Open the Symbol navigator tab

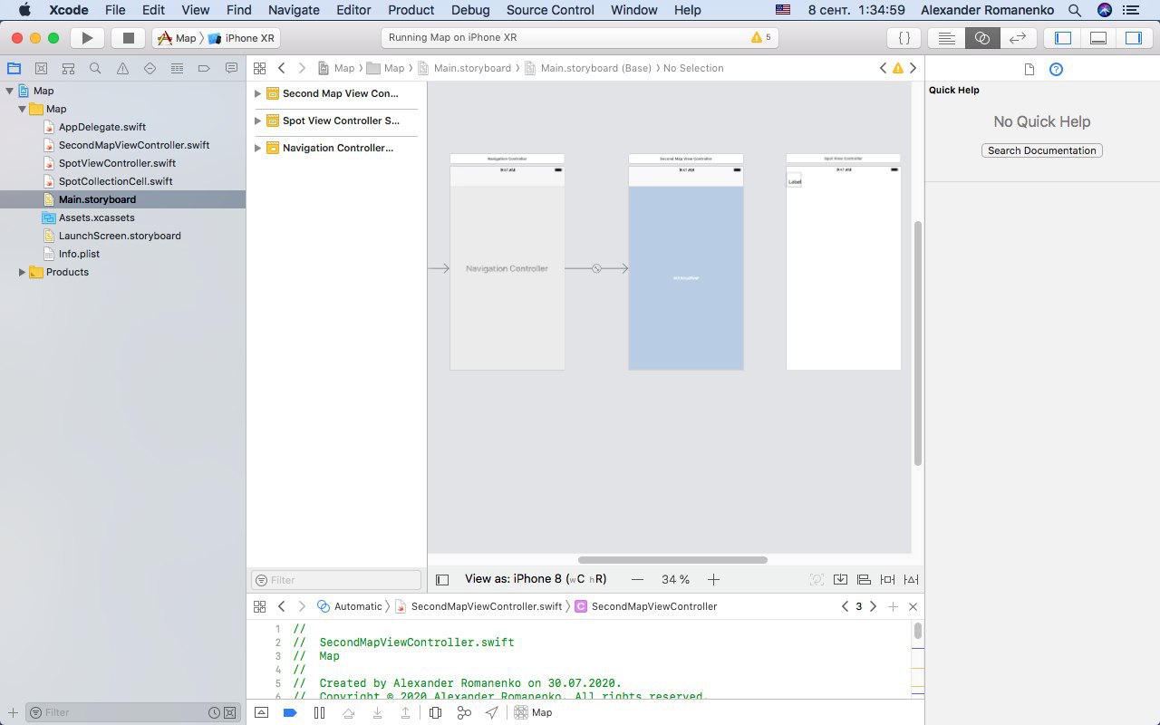[68, 68]
